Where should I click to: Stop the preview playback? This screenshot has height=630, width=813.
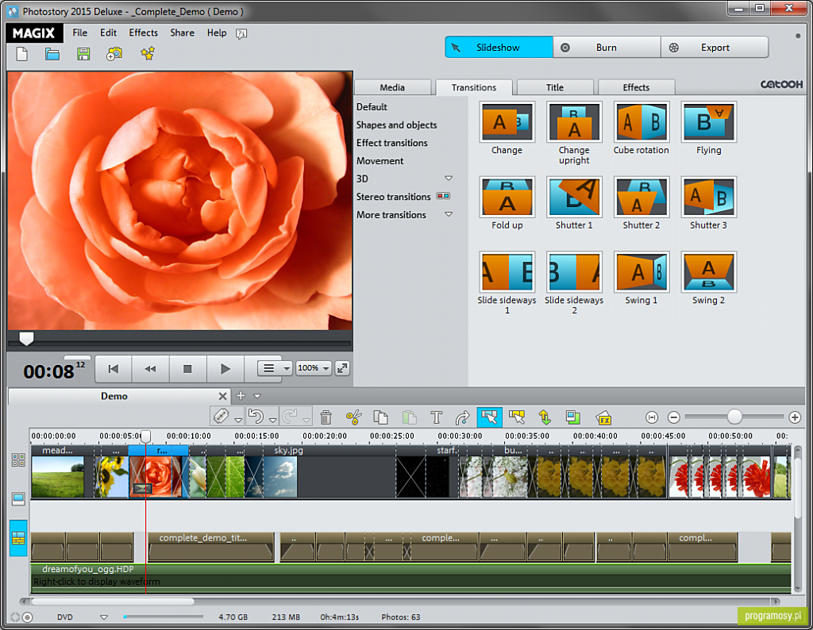(x=187, y=368)
